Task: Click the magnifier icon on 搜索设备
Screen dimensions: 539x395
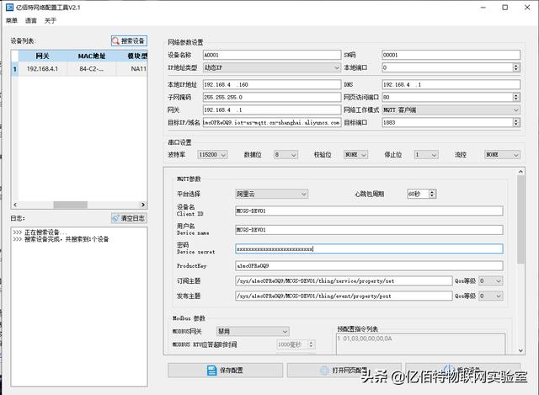Action: point(116,41)
